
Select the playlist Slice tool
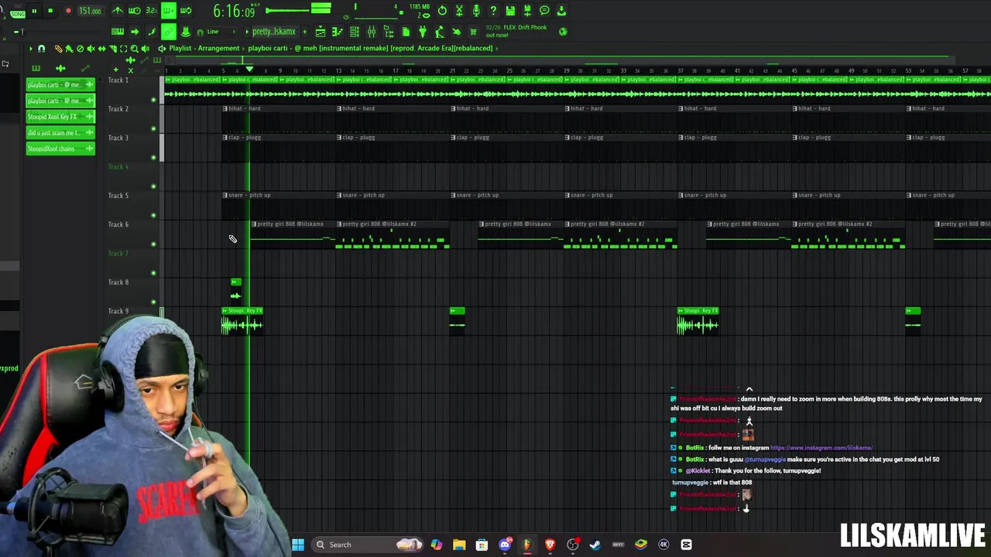pyautogui.click(x=112, y=49)
